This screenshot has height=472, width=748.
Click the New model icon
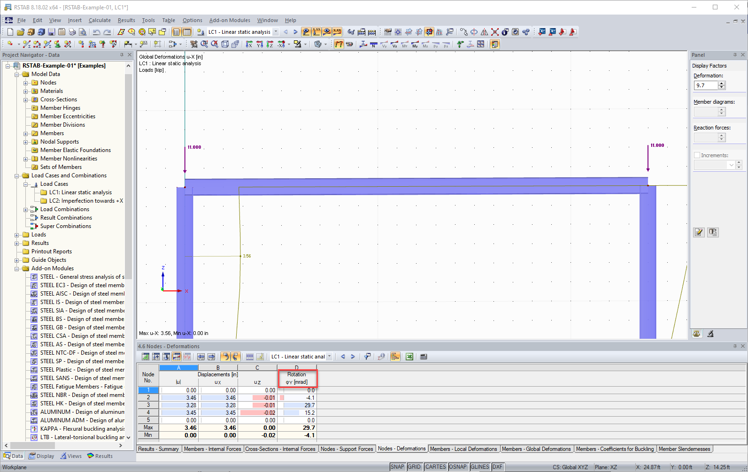10,32
